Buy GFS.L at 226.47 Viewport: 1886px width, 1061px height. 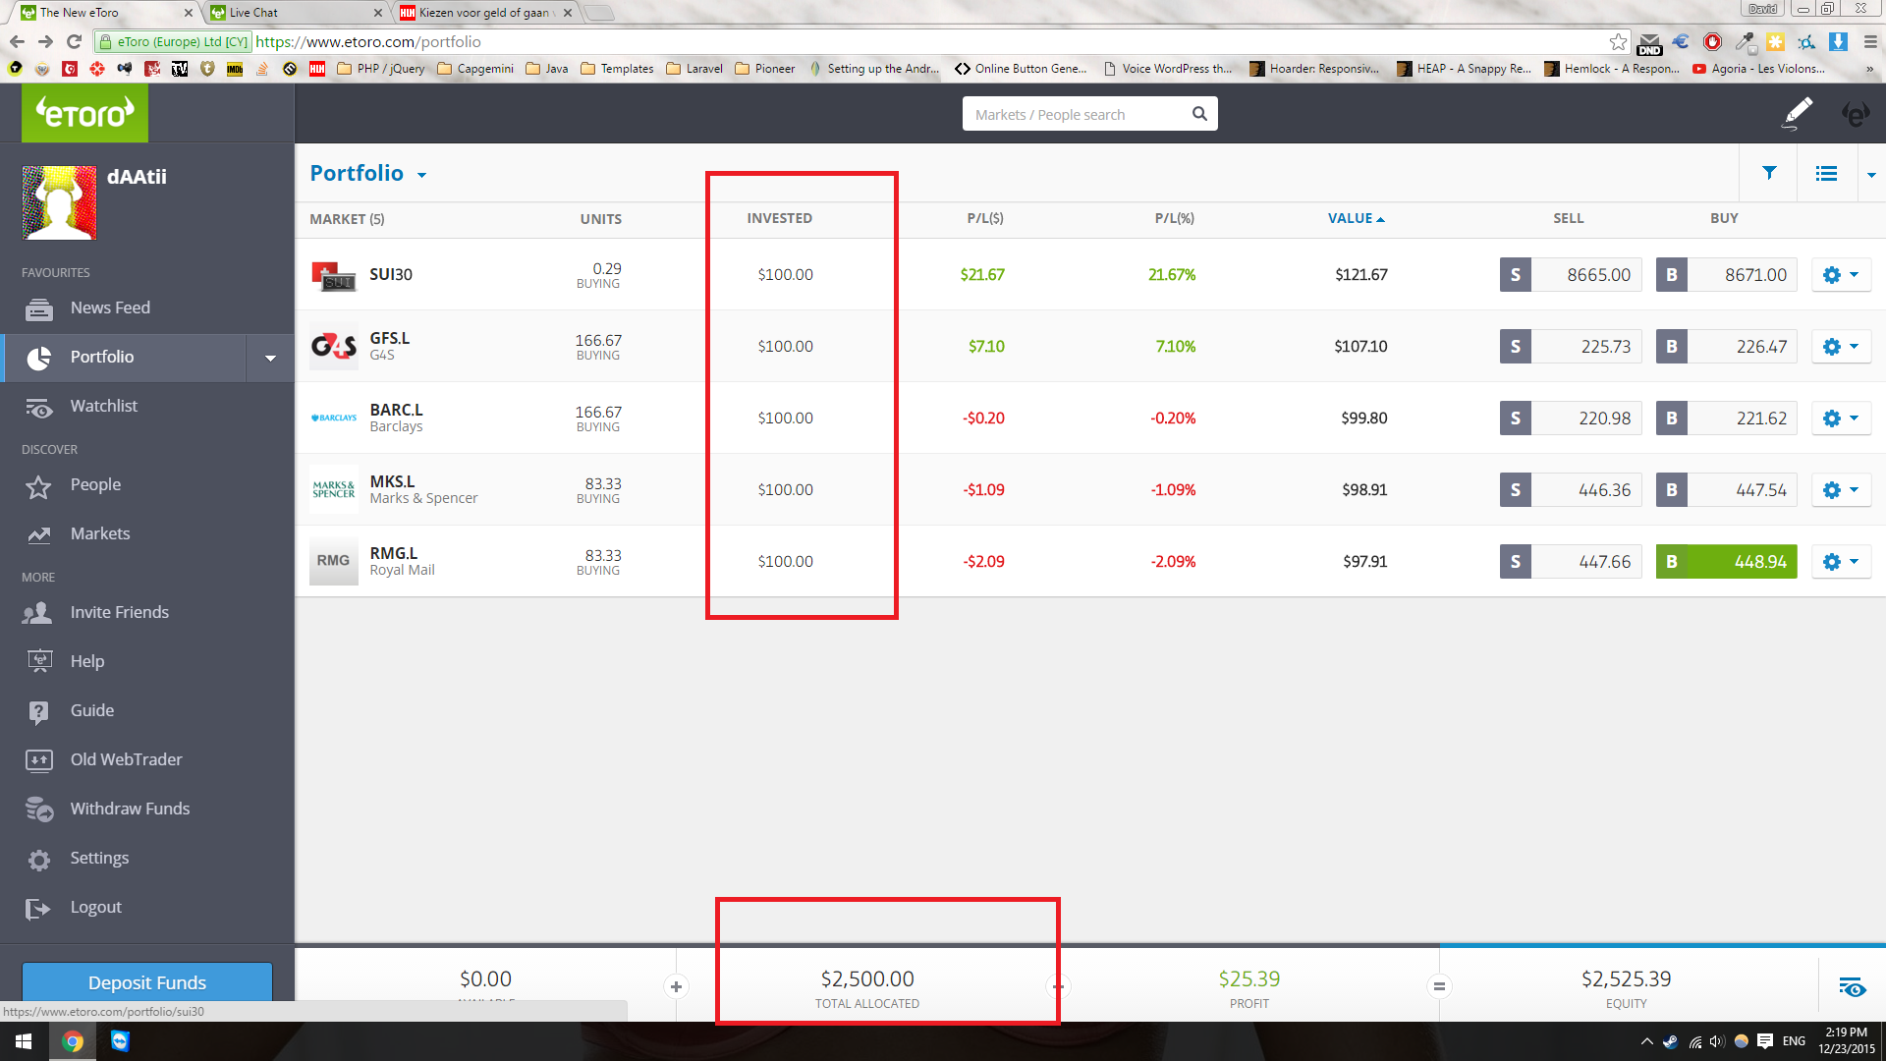click(1726, 347)
